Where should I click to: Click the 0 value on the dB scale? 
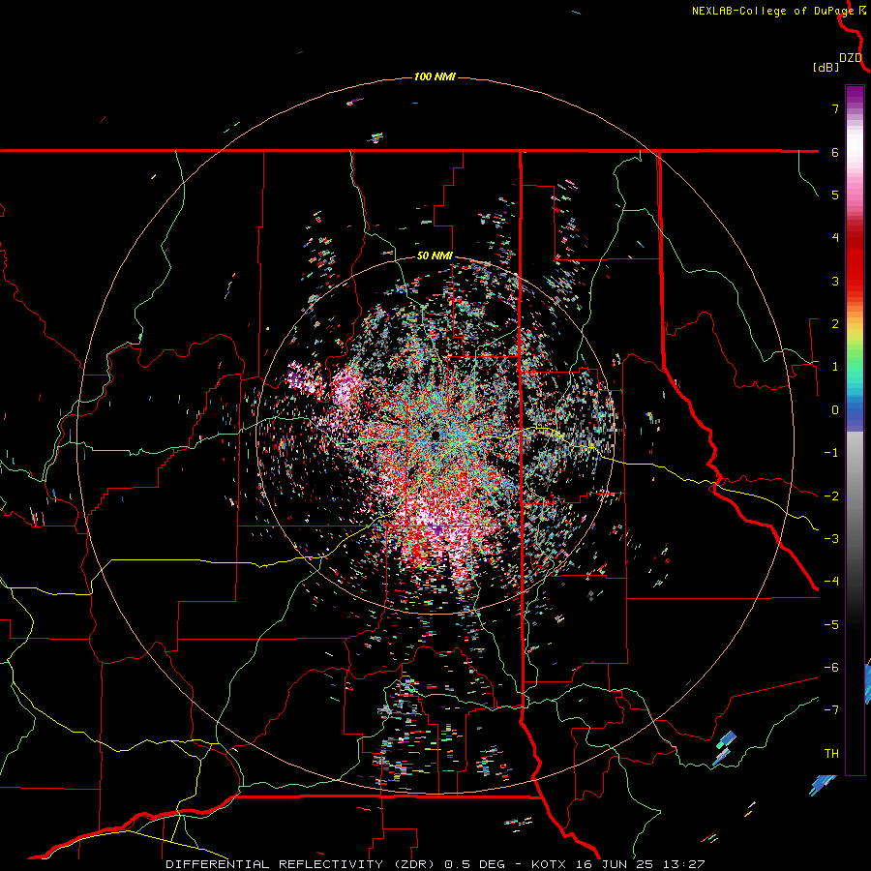click(835, 410)
